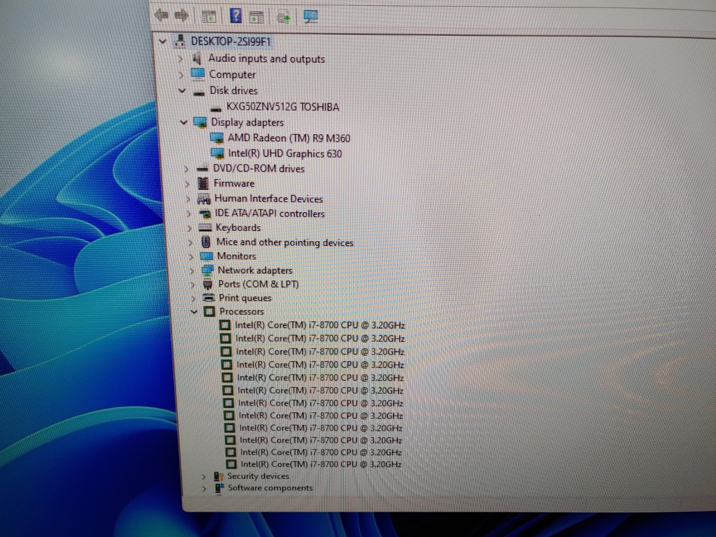Click the monitor icon beside Computer
The width and height of the screenshot is (716, 537).
[x=198, y=74]
